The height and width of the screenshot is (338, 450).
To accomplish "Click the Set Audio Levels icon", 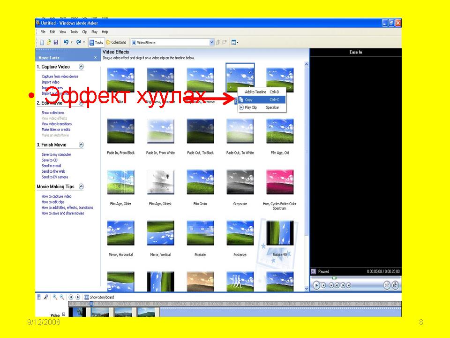I will point(39,297).
